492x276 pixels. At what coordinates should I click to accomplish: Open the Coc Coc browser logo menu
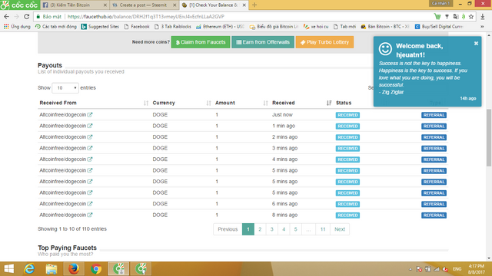pyautogui.click(x=19, y=5)
